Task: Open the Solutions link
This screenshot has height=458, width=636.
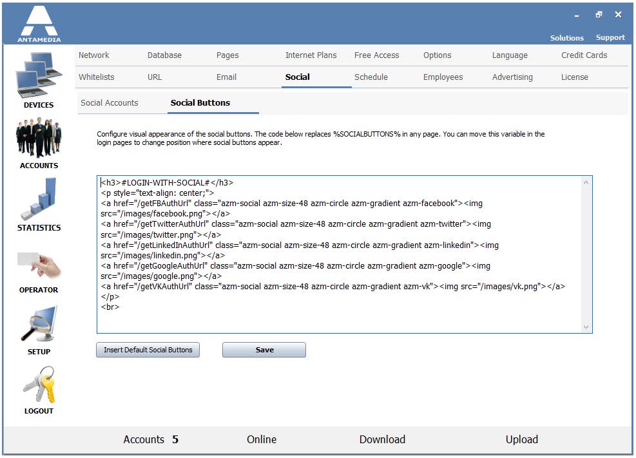Action: click(x=566, y=38)
